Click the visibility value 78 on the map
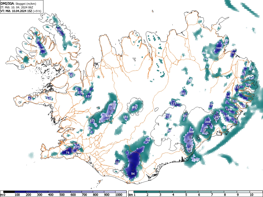The width and height of the screenshot is (263, 197). (68, 153)
